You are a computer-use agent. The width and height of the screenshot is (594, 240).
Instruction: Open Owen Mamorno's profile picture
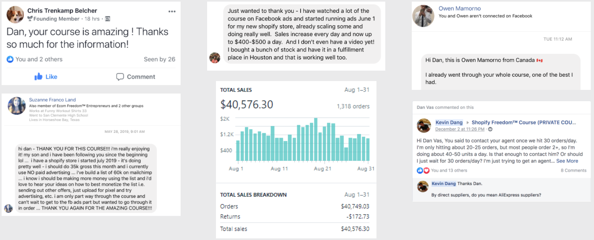pos(423,16)
